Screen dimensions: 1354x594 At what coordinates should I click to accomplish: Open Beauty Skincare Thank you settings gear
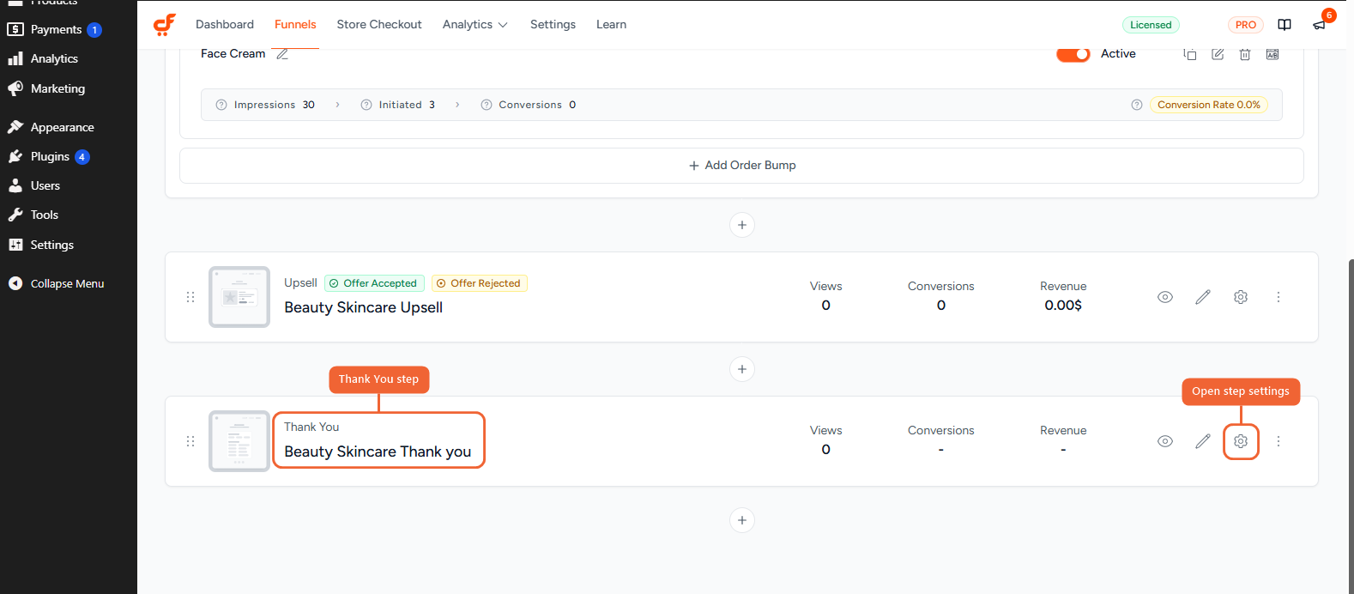(1241, 441)
